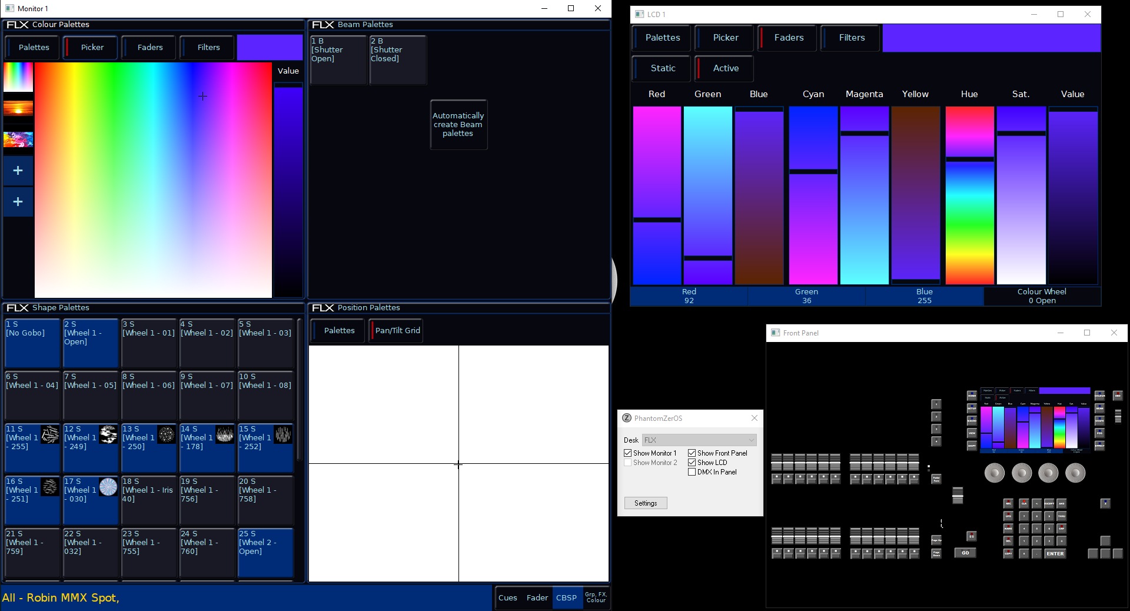
Task: Click POS attribute key on Front Panel
Action: click(1099, 433)
